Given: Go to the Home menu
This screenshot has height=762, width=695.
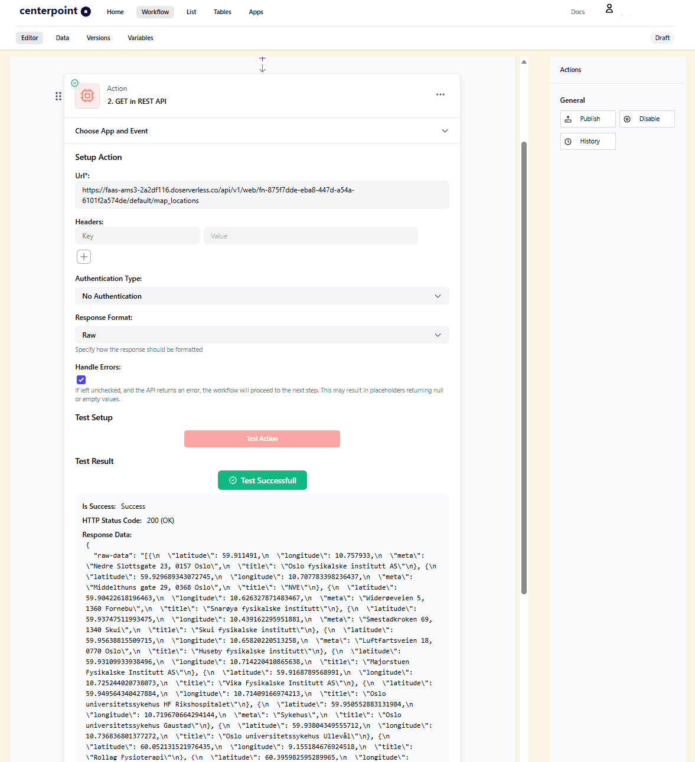Looking at the screenshot, I should 115,12.
